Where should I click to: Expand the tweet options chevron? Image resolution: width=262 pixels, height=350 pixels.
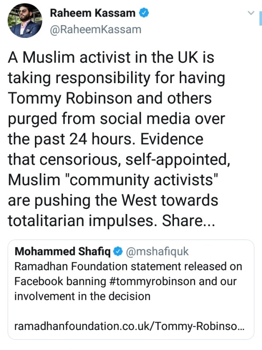tap(251, 13)
